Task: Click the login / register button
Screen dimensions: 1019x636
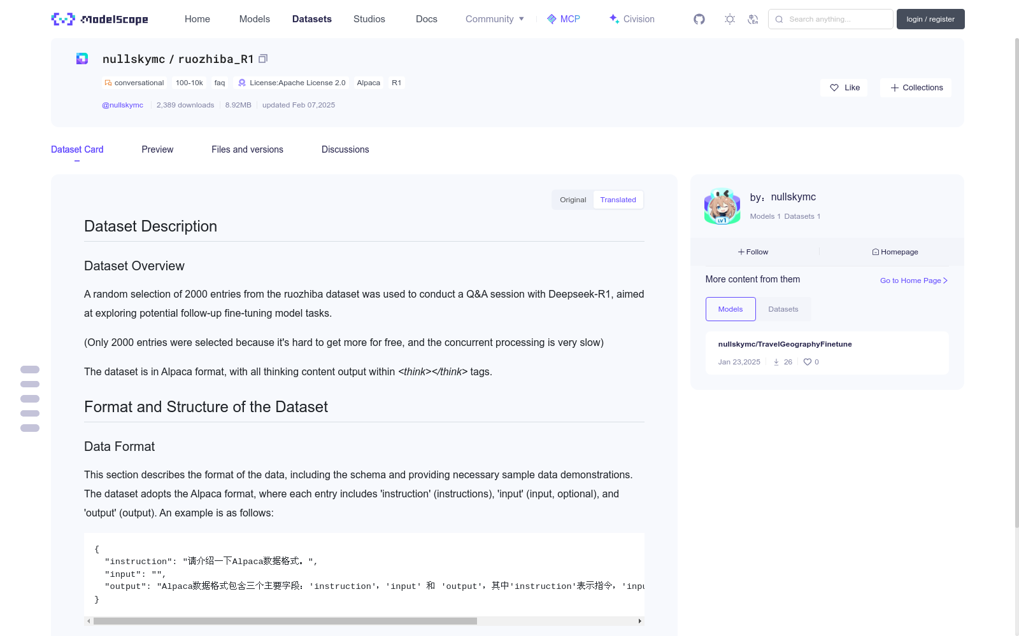Action: coord(930,19)
